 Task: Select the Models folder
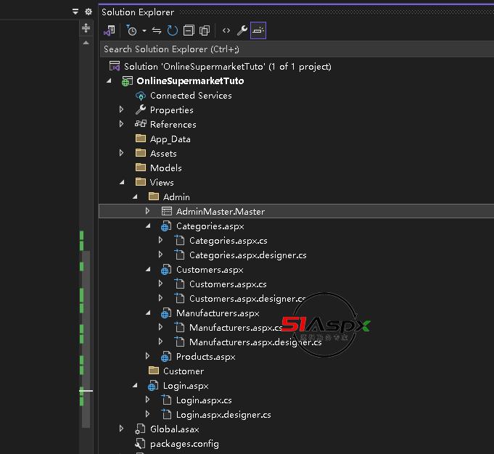coord(165,168)
